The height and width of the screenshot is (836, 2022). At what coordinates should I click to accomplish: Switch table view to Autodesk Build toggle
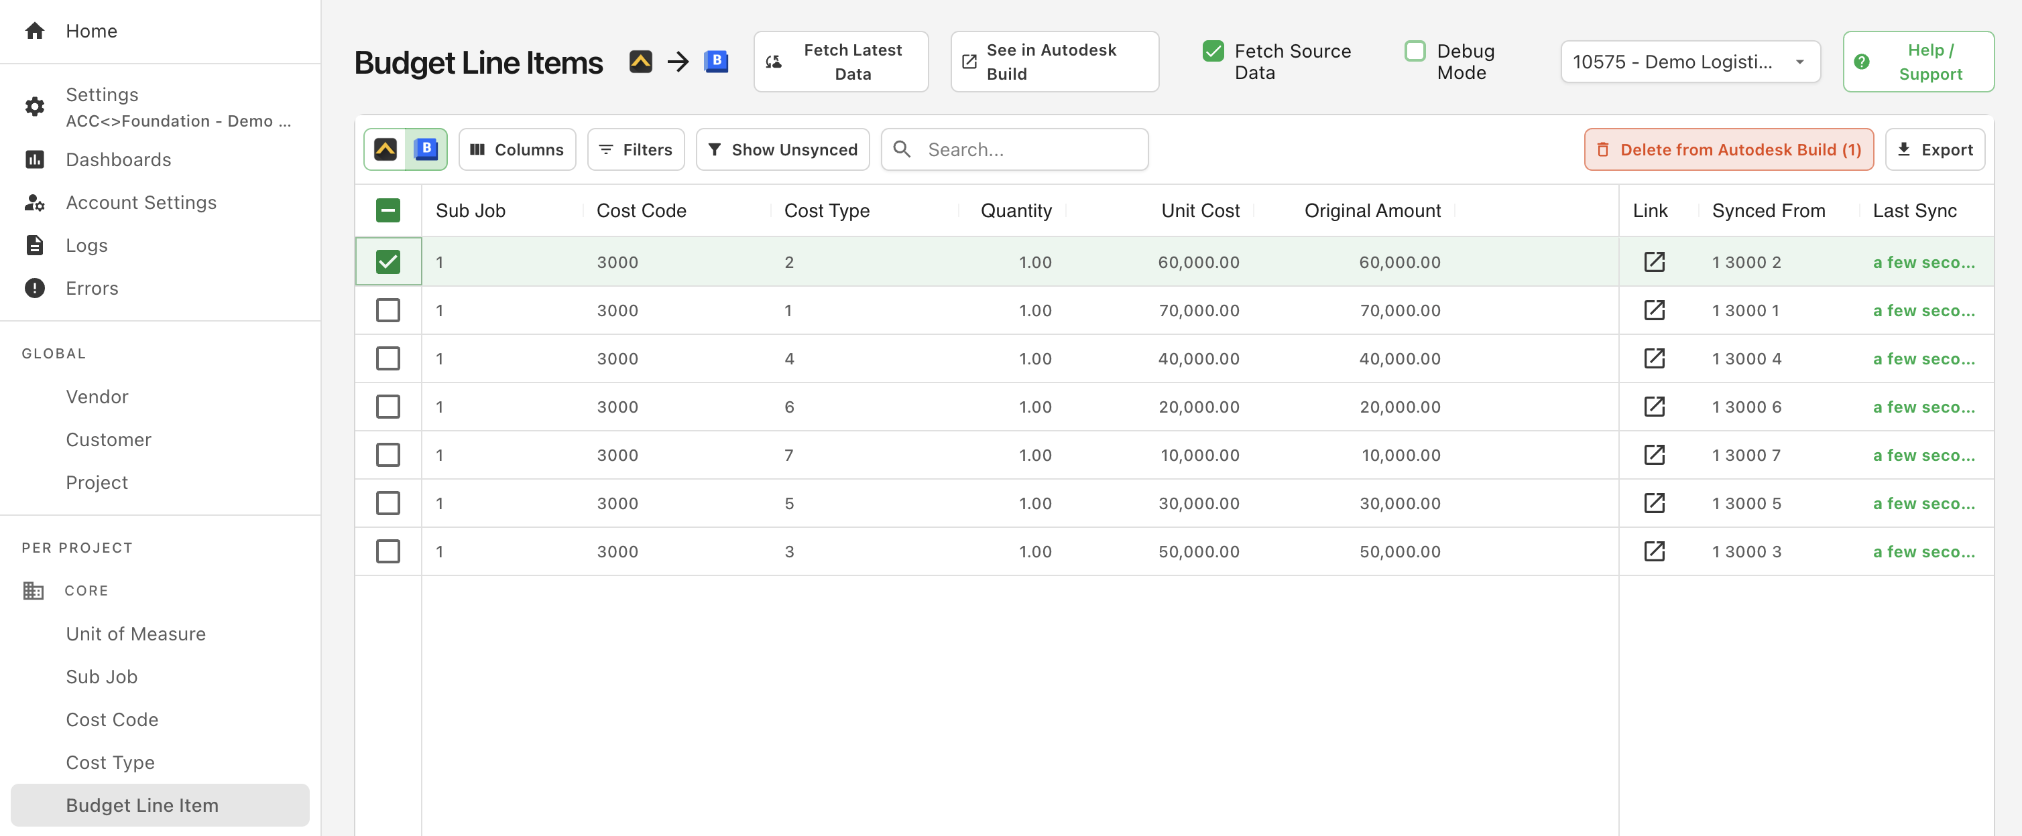point(426,149)
